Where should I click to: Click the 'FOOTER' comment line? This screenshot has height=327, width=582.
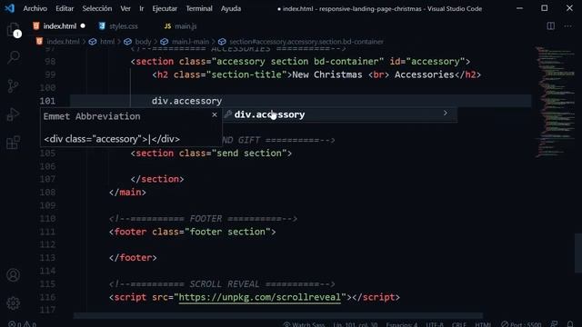203,219
